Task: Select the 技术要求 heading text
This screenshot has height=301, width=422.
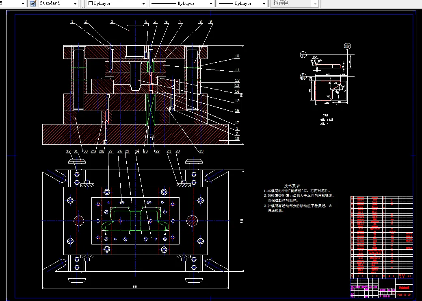Action: pos(292,185)
